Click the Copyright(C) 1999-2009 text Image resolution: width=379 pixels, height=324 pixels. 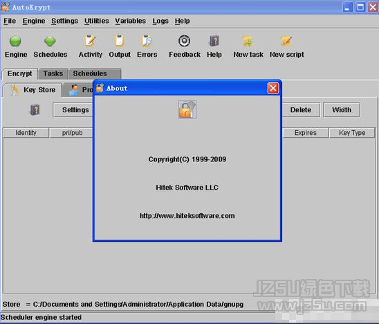(x=187, y=159)
